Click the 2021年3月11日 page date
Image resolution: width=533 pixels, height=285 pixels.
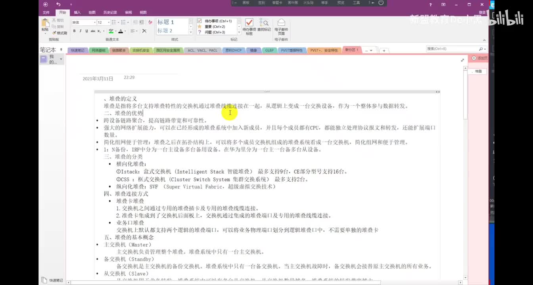[98, 79]
